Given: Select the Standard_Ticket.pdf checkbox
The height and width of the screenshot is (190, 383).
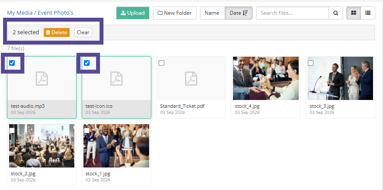Looking at the screenshot, I should coord(161,63).
